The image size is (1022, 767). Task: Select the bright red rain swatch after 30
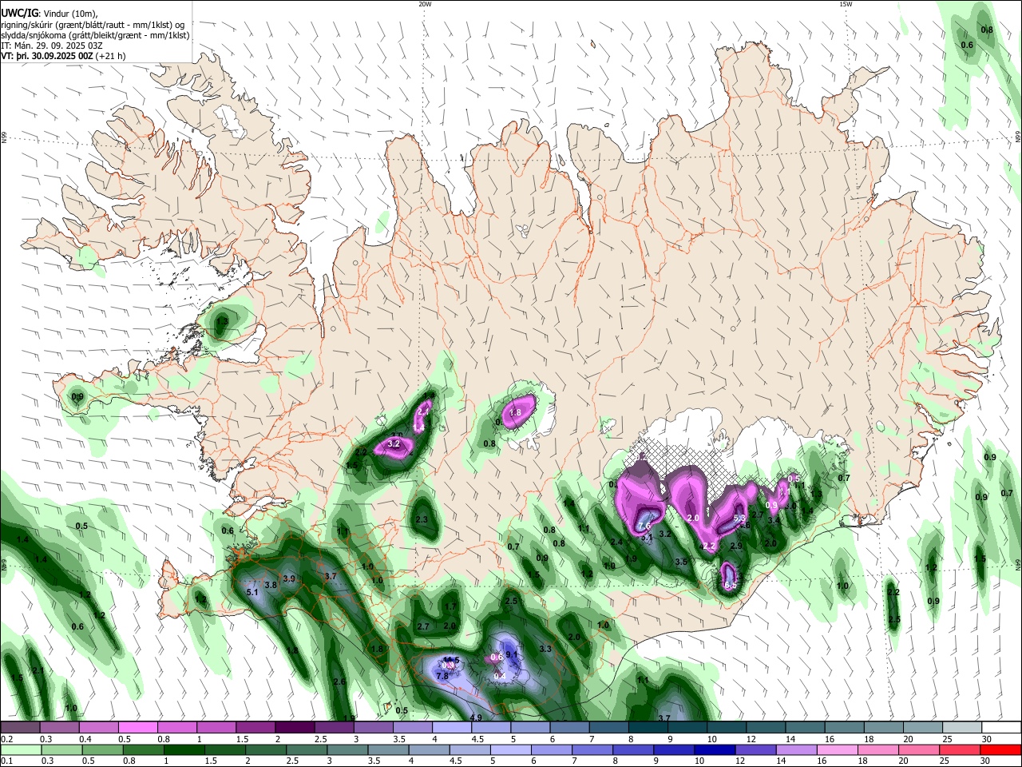pyautogui.click(x=1000, y=749)
